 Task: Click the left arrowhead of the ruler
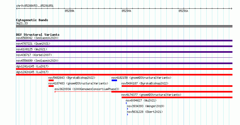point(17,9)
